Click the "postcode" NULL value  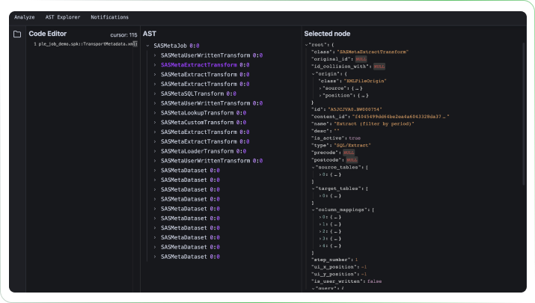coord(352,159)
